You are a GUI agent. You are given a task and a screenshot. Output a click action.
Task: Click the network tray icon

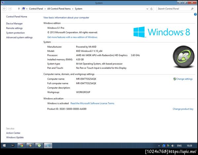pos(164,146)
